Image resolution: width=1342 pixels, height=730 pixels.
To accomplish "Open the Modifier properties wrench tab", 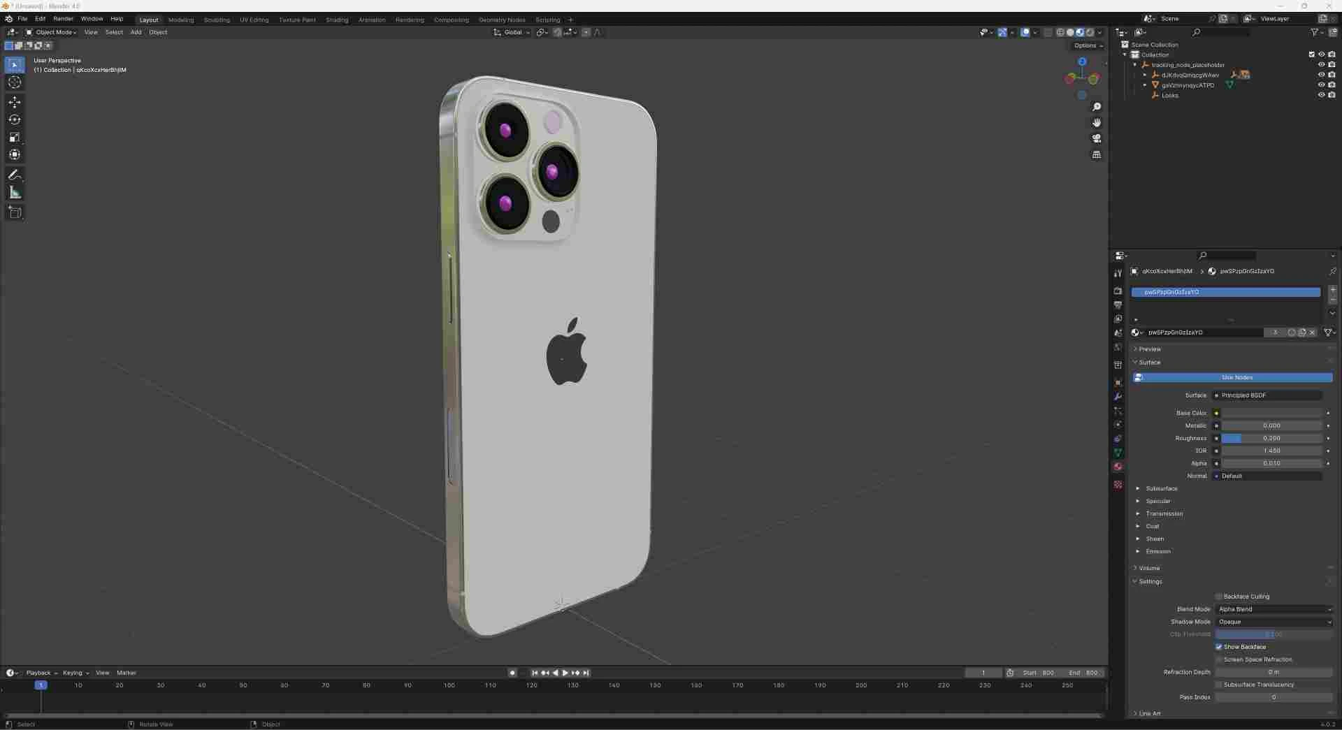I will (1118, 397).
